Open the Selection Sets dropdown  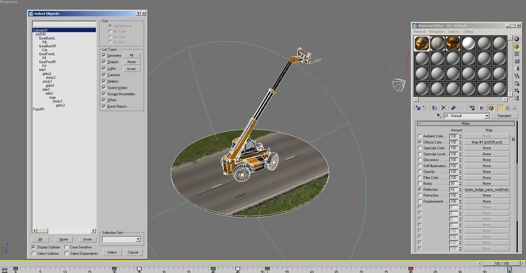(138, 239)
